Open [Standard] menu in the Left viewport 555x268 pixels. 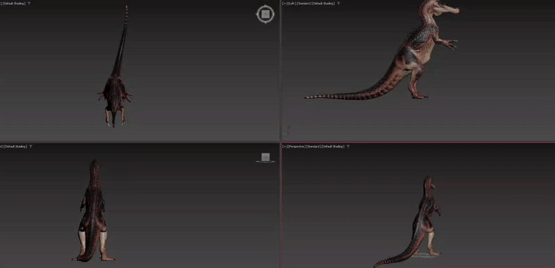304,3
